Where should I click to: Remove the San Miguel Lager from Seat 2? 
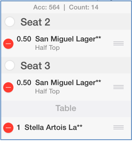pos(8,44)
